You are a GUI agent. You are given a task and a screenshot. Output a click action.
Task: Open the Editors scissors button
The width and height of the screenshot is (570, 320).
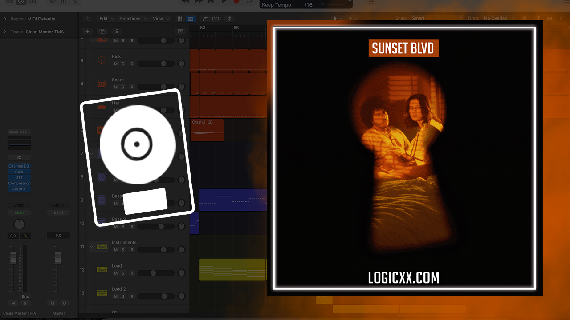click(74, 2)
